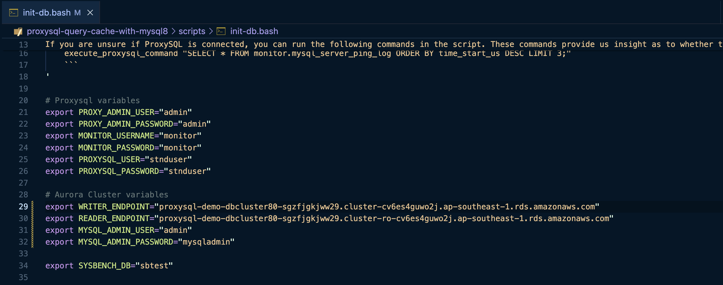Click the "sbtest" string value
The width and height of the screenshot is (723, 285).
coord(154,265)
